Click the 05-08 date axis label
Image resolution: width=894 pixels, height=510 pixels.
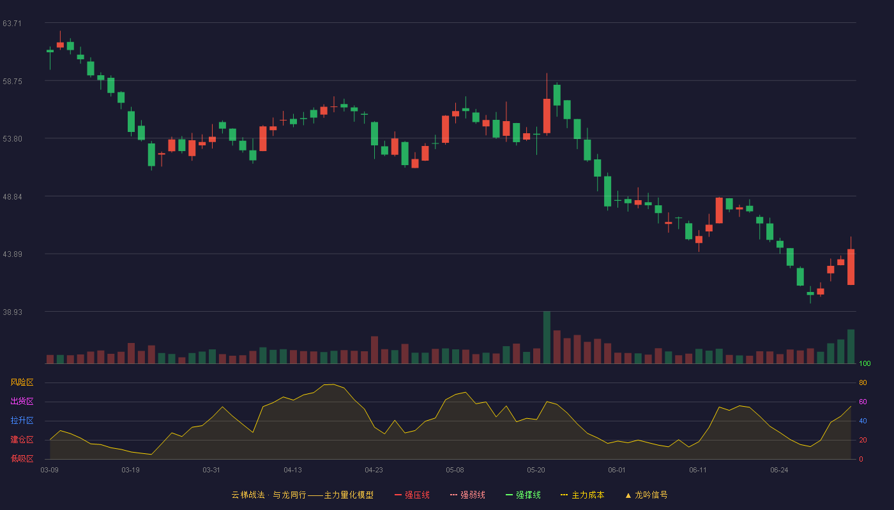pos(455,470)
